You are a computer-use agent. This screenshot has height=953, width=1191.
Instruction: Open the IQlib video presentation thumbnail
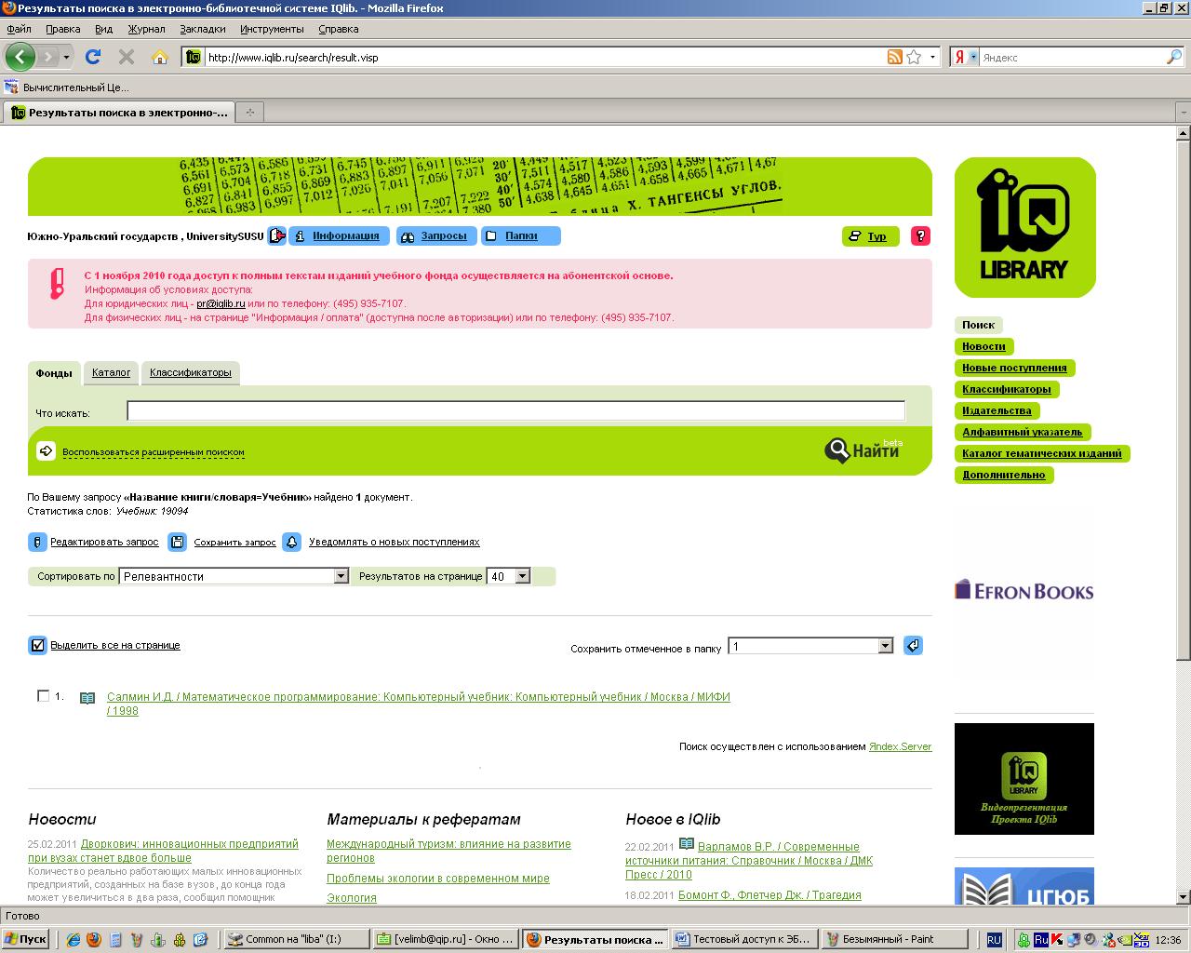[1024, 779]
